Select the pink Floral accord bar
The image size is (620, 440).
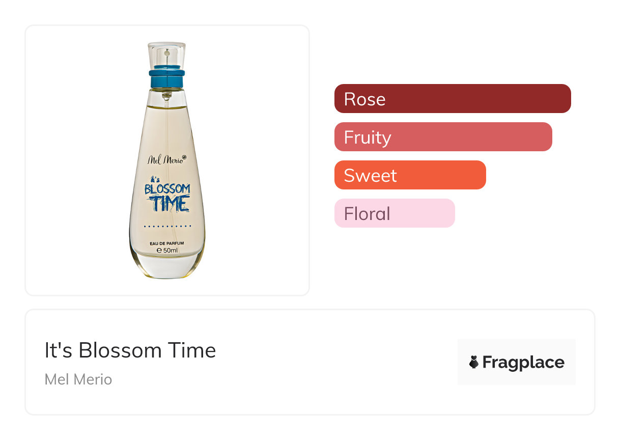click(394, 213)
